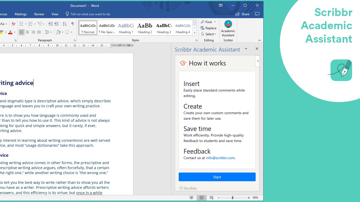Image resolution: width=360 pixels, height=202 pixels.
Task: Justify the paragraph text
Action: (39, 32)
